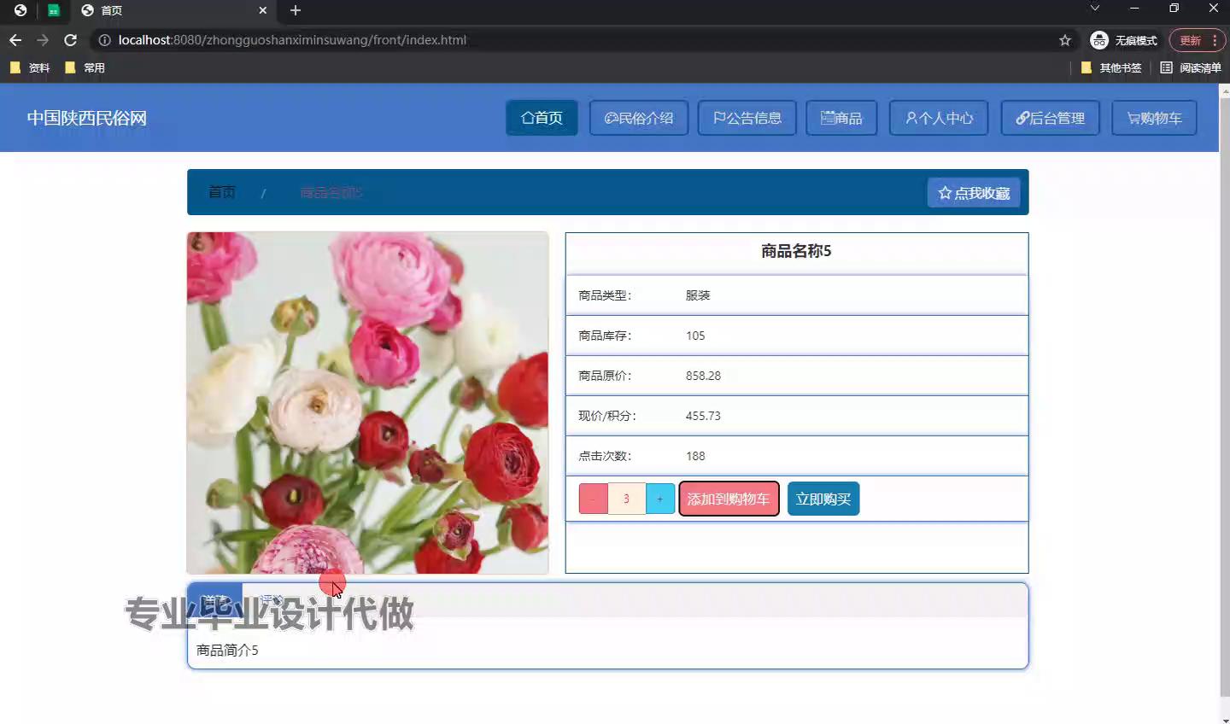Open the 民俗介绍 navigation item

point(639,118)
